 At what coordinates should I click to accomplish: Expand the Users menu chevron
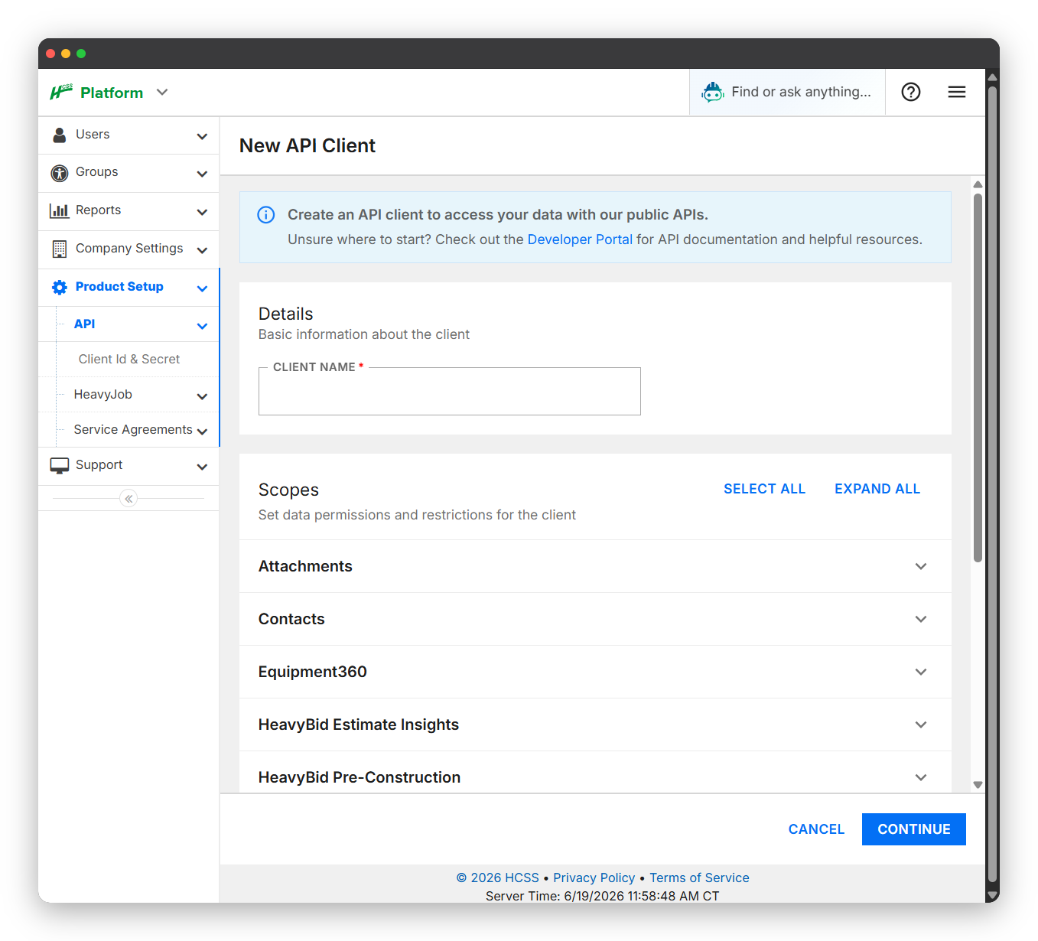click(202, 136)
